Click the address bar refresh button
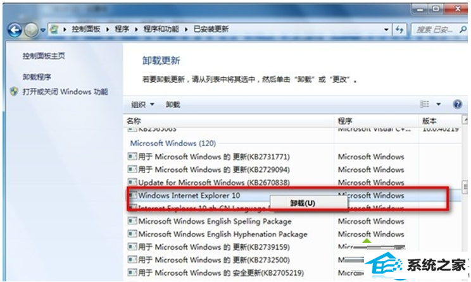This screenshot has height=282, width=471. [399, 29]
